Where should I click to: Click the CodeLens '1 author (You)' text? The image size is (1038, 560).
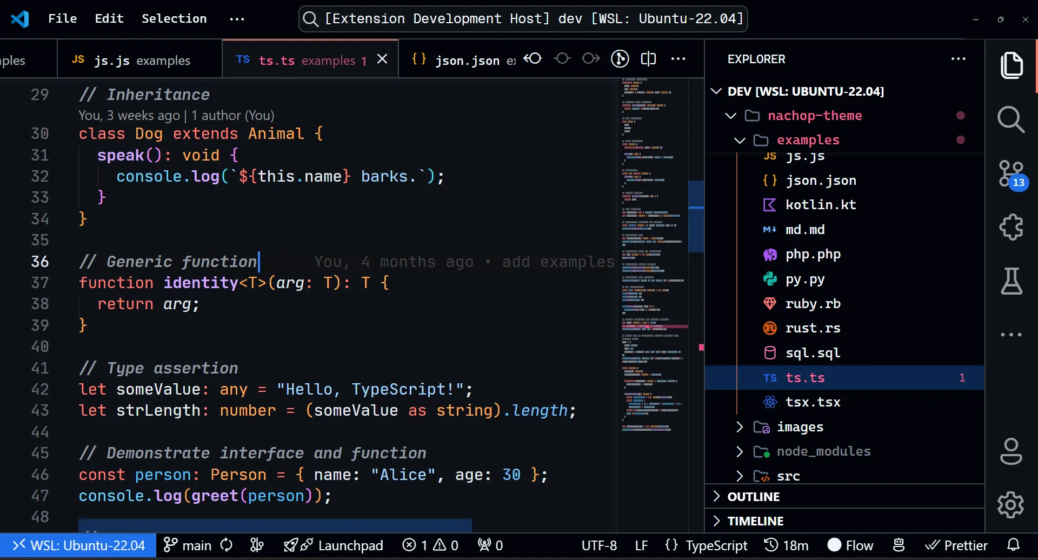pos(233,116)
